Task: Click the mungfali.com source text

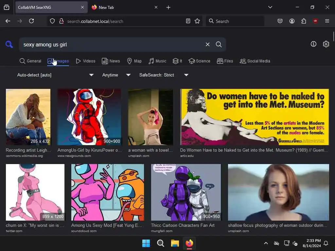Action: (162, 231)
